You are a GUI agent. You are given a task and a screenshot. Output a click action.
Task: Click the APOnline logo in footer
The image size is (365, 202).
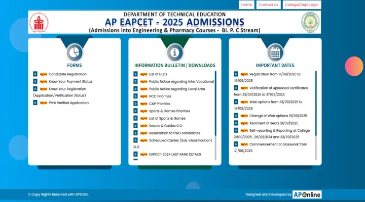(307, 194)
